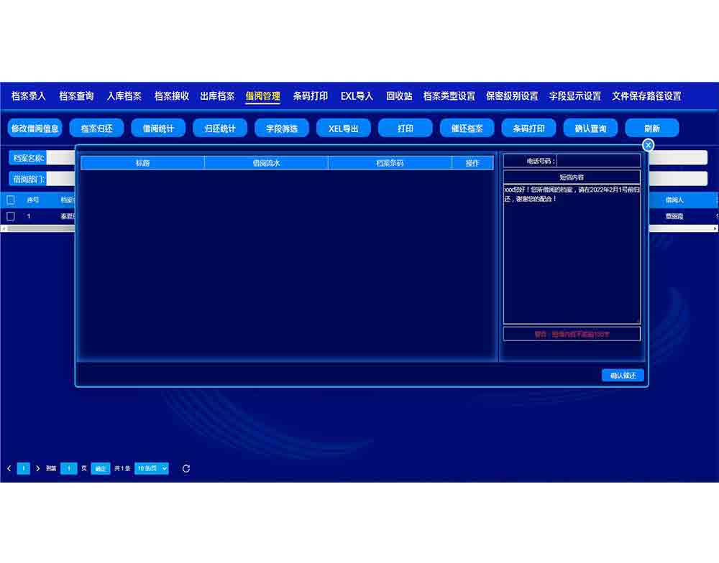This screenshot has height=563, width=719.
Task: Open the 借阅管理 tab
Action: pyautogui.click(x=262, y=96)
